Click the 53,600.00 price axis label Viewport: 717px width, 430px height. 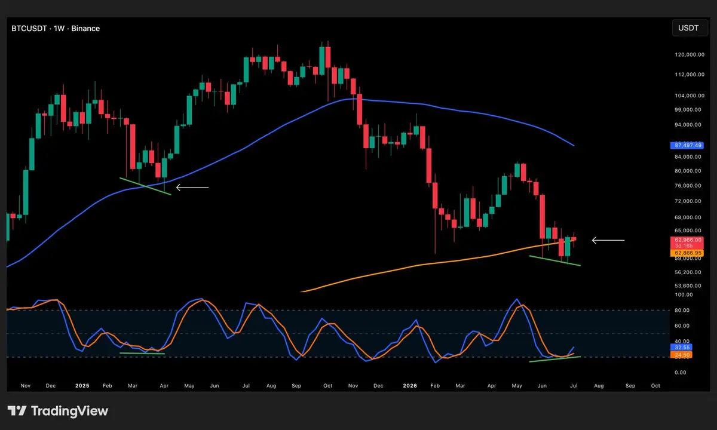[x=689, y=285]
